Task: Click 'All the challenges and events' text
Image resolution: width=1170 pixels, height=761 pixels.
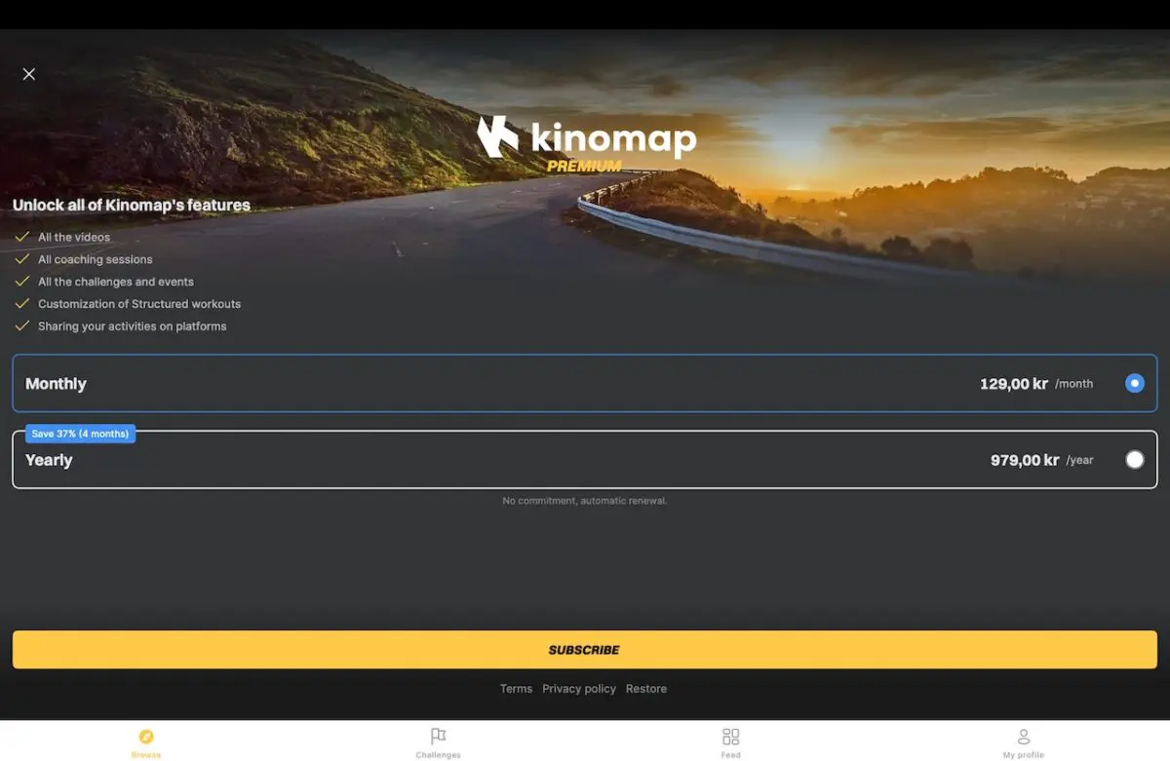Action: [x=116, y=282]
